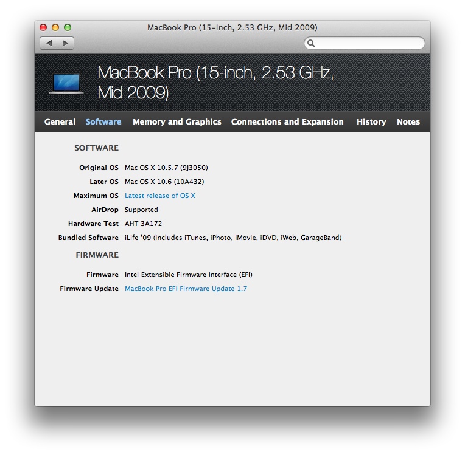Image resolution: width=465 pixels, height=455 pixels.
Task: Click the Firmware Update label
Action: (89, 289)
